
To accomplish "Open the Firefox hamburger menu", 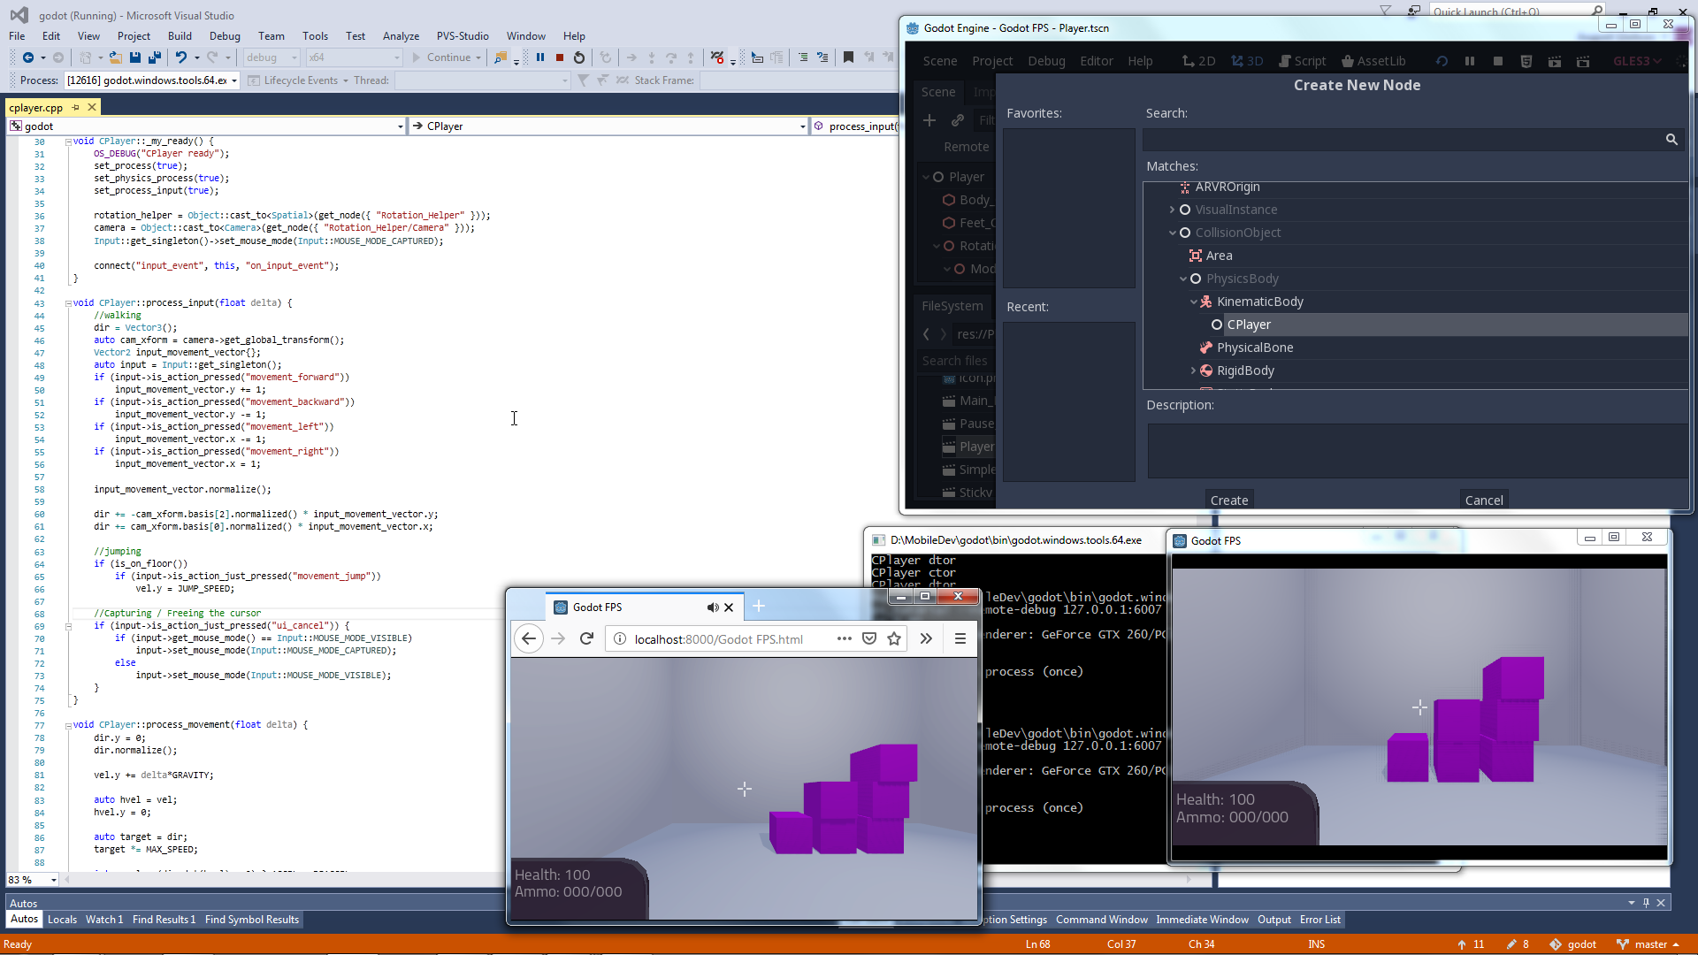I will (x=960, y=638).
